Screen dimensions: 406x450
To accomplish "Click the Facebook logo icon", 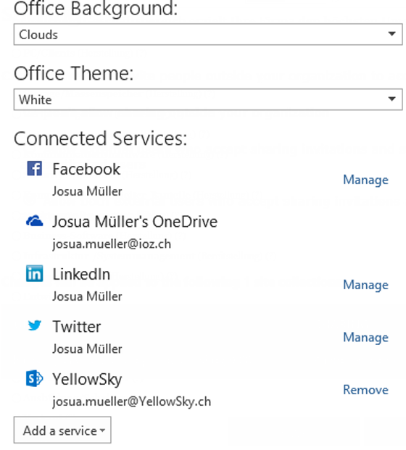I will pyautogui.click(x=35, y=168).
